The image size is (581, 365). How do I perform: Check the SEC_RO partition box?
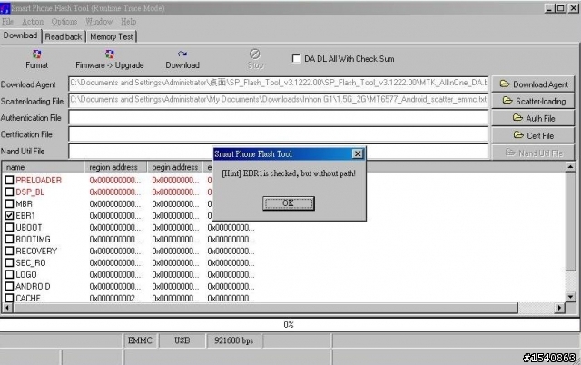click(9, 262)
